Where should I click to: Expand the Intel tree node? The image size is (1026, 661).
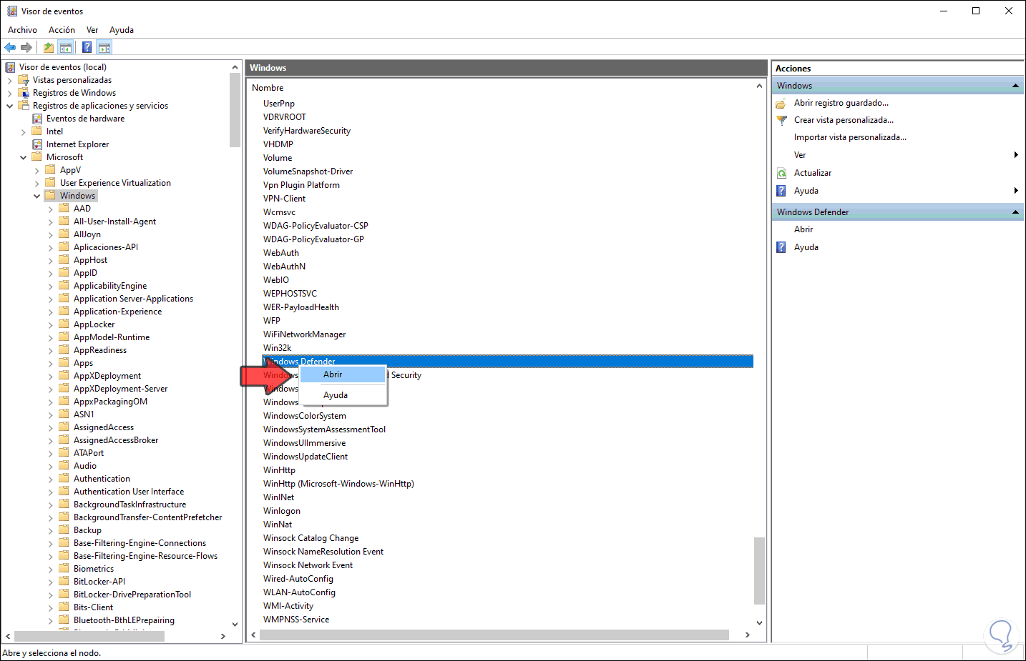click(x=23, y=132)
